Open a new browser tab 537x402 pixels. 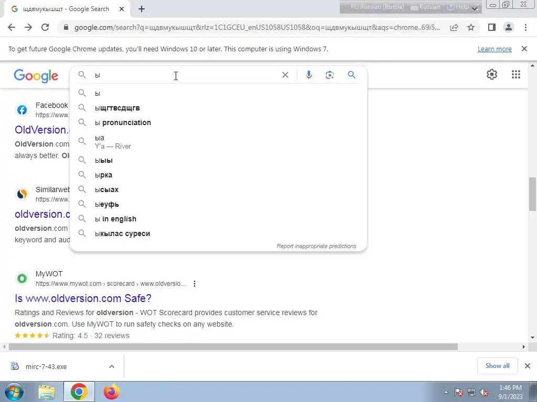(x=142, y=9)
